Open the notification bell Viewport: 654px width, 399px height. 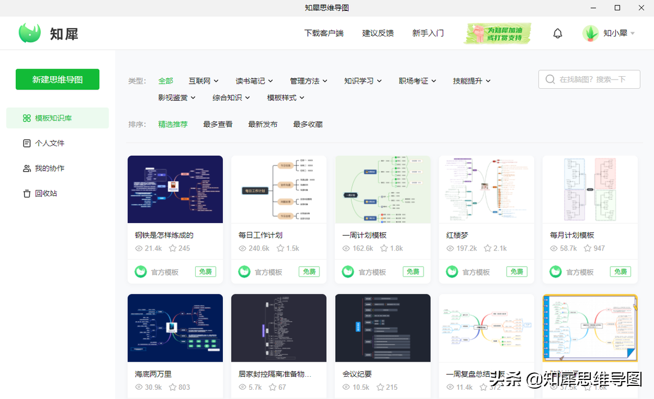pos(558,33)
